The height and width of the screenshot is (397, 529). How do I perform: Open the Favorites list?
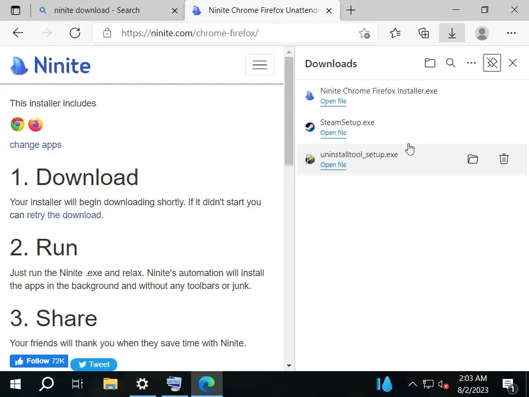395,33
